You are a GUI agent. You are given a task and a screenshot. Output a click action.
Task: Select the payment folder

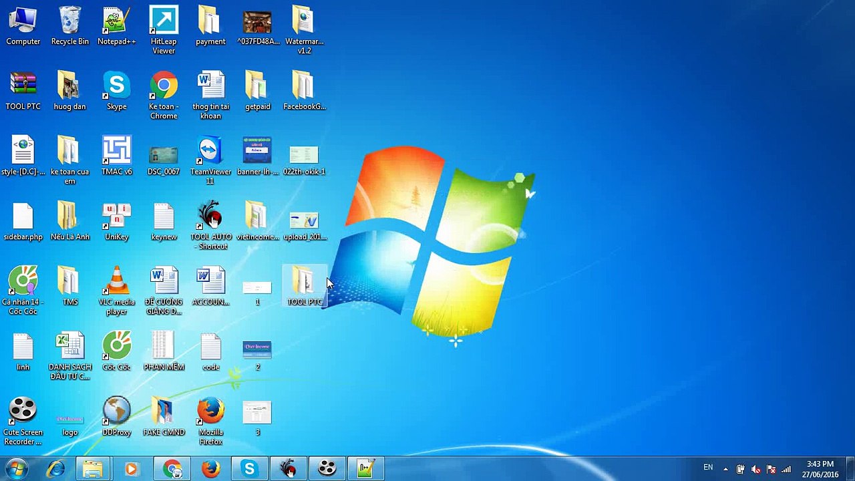210,27
